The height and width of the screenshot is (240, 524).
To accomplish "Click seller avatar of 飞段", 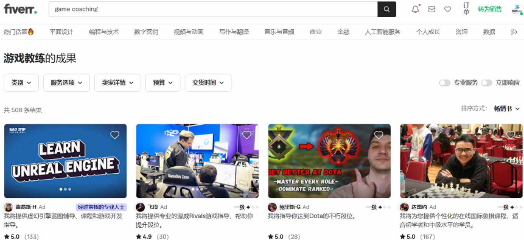I will pos(141,207).
